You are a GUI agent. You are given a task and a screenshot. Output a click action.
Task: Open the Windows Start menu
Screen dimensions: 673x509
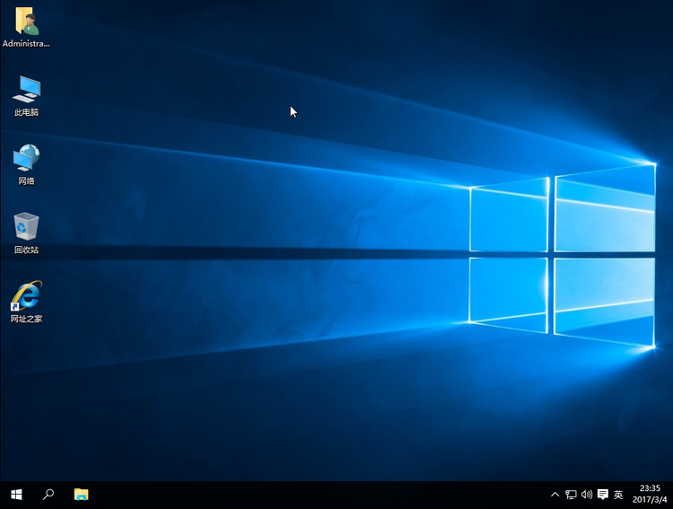(x=16, y=495)
